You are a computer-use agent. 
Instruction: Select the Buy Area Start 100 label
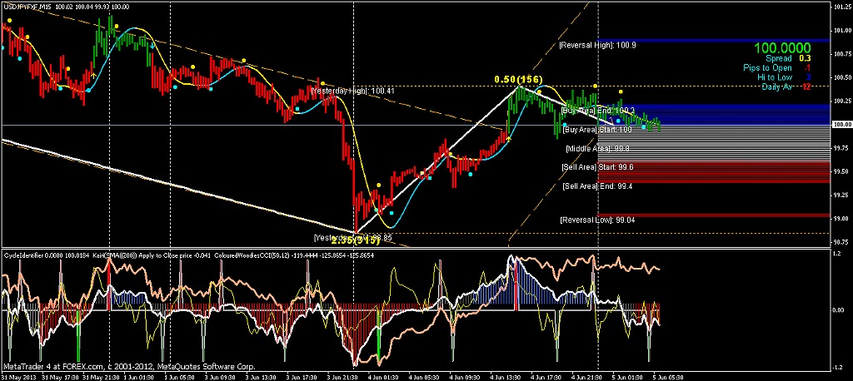pos(598,129)
